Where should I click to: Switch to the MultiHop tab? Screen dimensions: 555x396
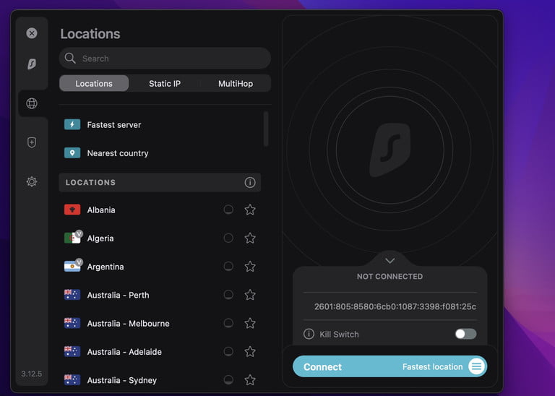pos(236,84)
